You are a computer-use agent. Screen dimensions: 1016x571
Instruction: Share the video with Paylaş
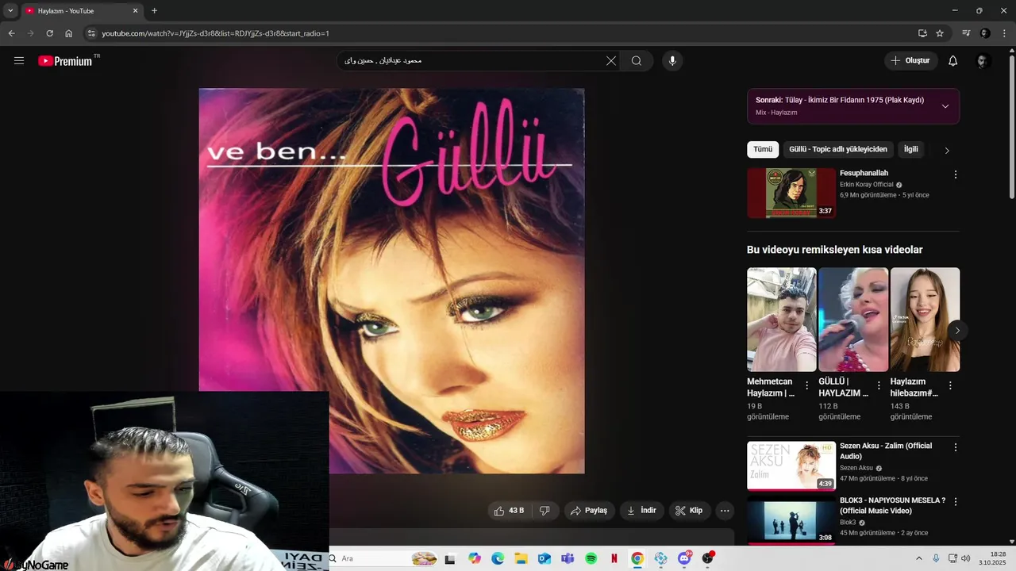click(589, 511)
